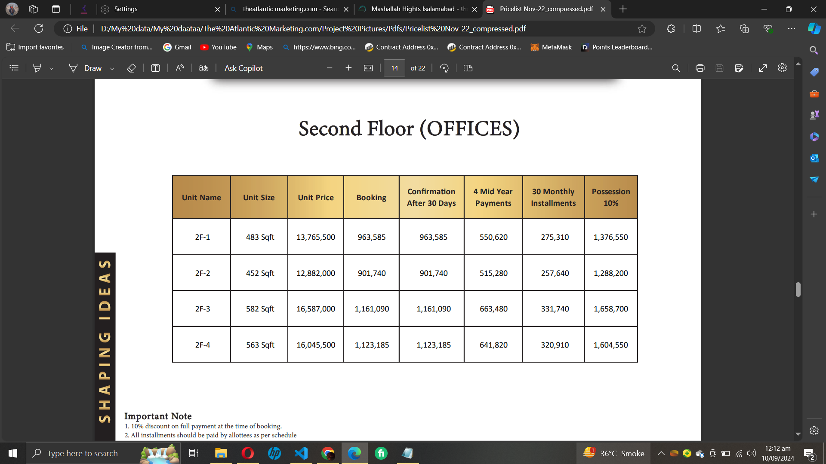The image size is (826, 464).
Task: Click the Zoom out minus icon
Action: (330, 68)
